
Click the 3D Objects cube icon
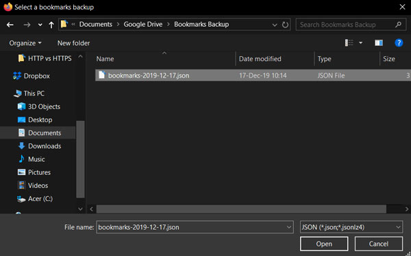pos(21,106)
